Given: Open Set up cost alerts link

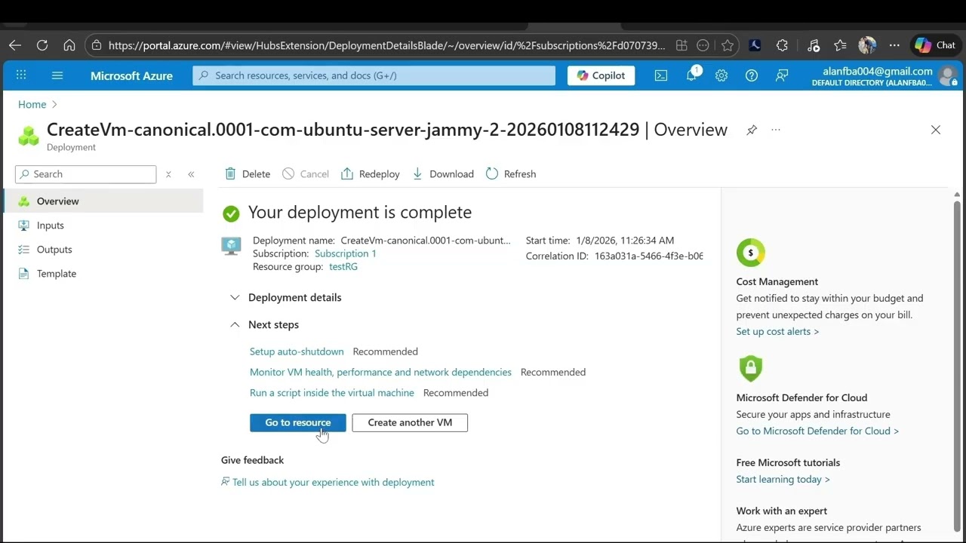Looking at the screenshot, I should (777, 332).
